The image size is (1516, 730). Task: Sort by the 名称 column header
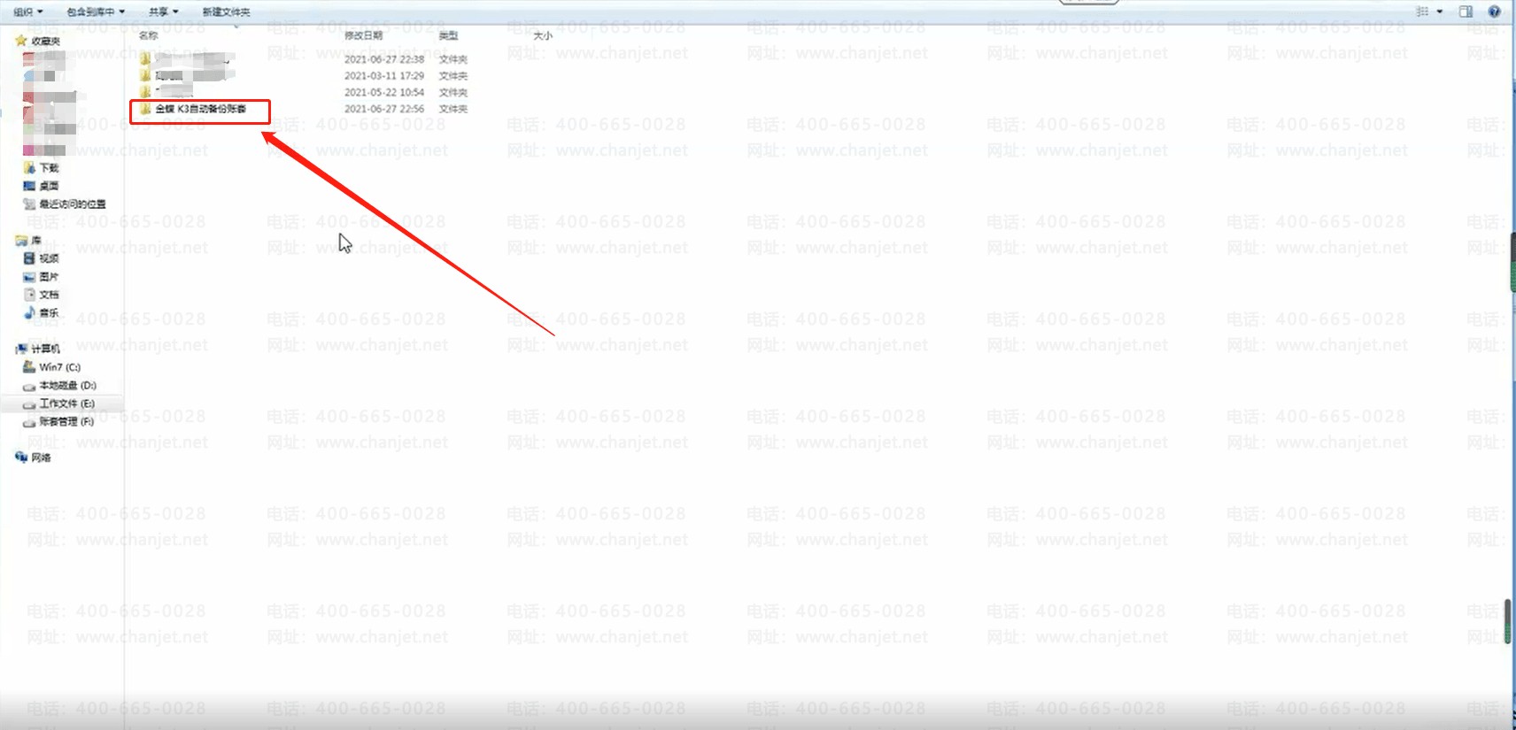pos(149,35)
